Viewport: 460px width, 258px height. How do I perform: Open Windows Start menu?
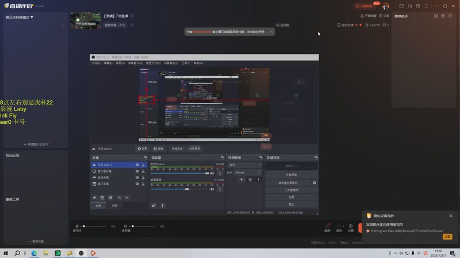click(x=6, y=253)
